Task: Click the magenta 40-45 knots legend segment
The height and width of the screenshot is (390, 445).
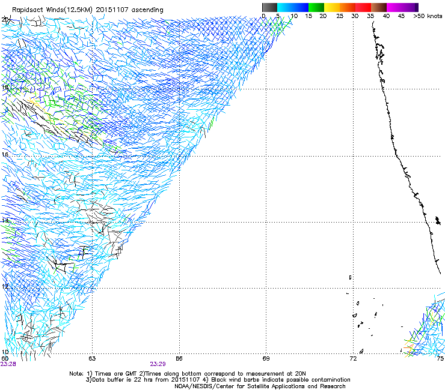Action: click(x=394, y=7)
